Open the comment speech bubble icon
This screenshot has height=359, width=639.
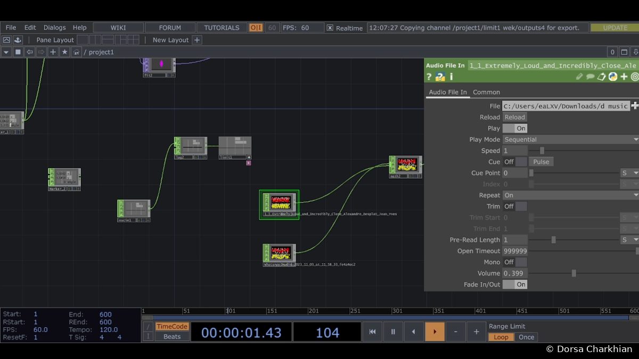click(x=591, y=77)
